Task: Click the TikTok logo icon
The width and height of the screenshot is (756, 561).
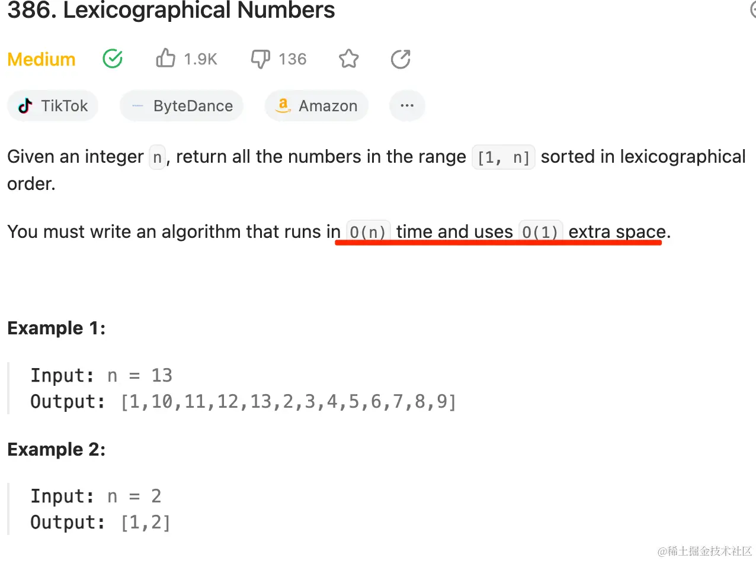Action: coord(25,106)
